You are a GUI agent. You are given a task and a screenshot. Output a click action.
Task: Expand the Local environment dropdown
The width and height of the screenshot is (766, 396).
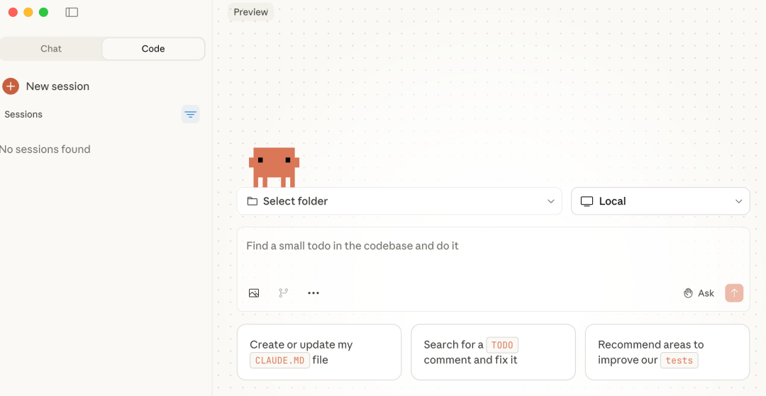tap(660, 201)
